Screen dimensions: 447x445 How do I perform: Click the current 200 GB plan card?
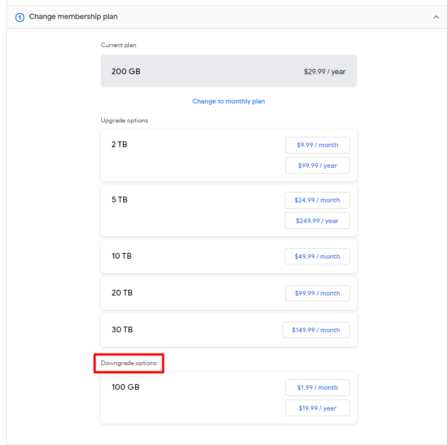[x=228, y=71]
